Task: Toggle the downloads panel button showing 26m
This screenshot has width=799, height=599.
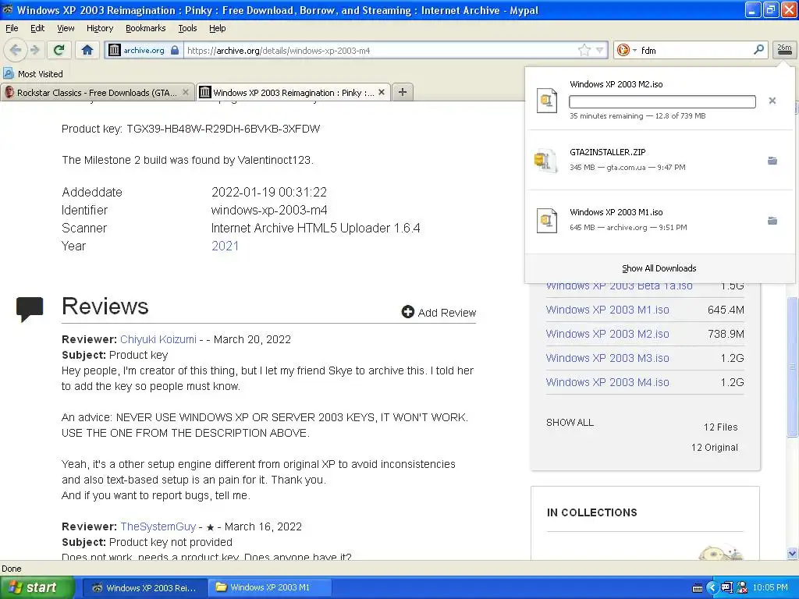Action: click(x=784, y=49)
